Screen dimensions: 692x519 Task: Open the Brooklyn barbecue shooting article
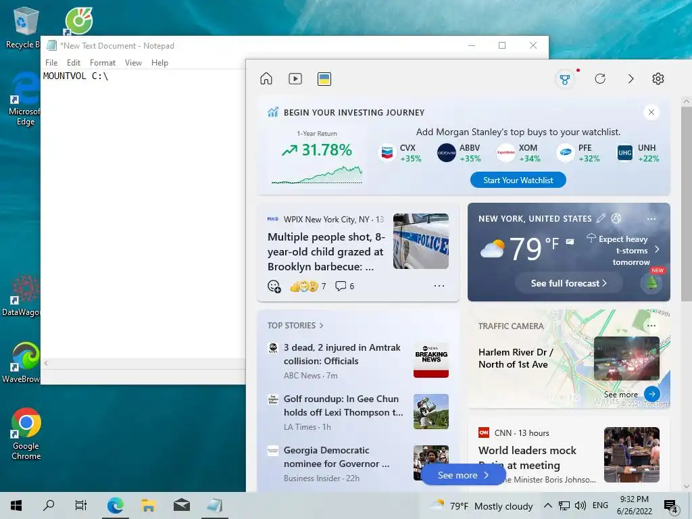click(326, 251)
